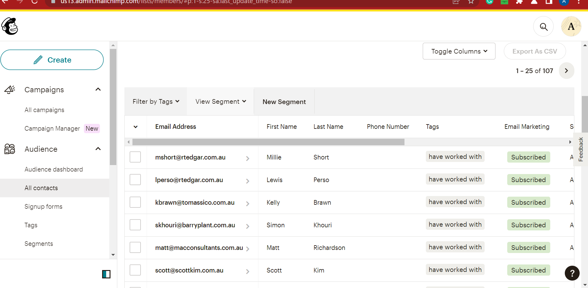
Task: Open contact arrow for lperso@rtedgar.com.au
Action: [248, 181]
